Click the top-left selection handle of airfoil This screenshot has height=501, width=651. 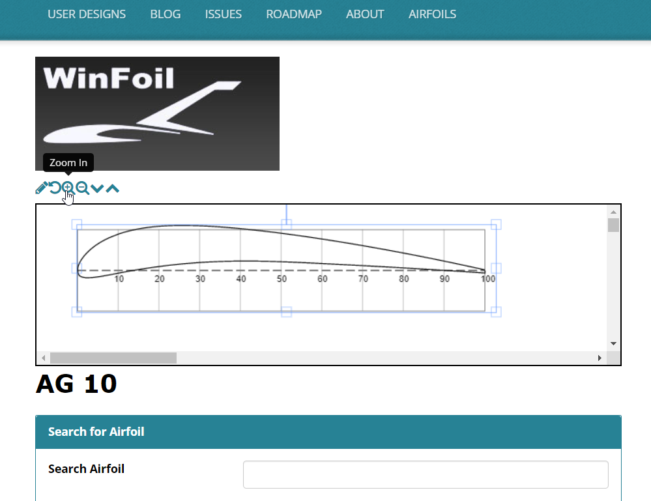77,225
